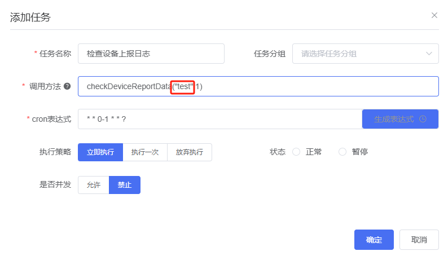Image resolution: width=448 pixels, height=260 pixels.
Task: Click the 添加任务 dialog title
Action: [x=30, y=17]
